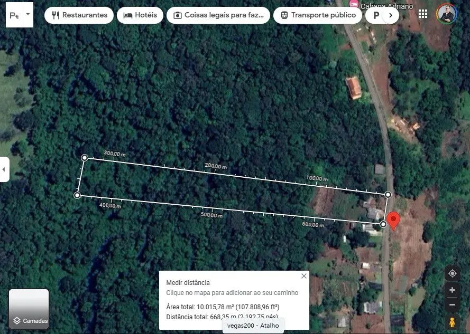
Task: Open the Camadas layers thumbnail
Action: (29, 309)
